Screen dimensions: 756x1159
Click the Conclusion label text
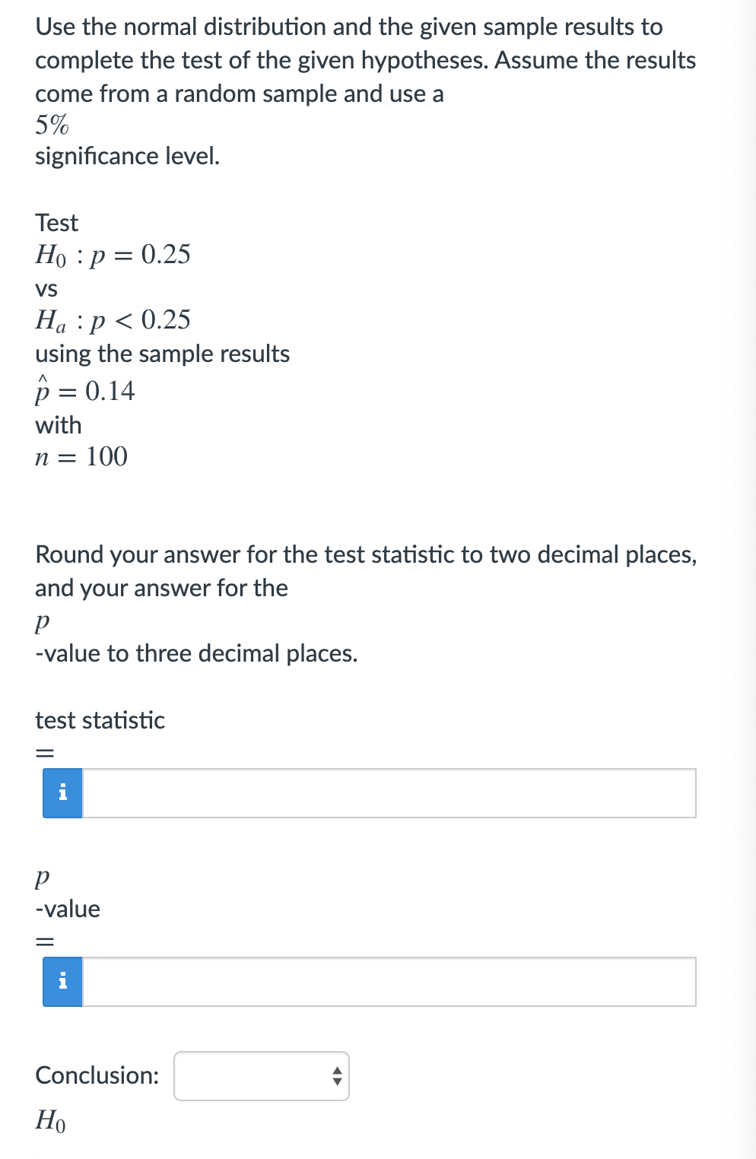click(x=96, y=1075)
